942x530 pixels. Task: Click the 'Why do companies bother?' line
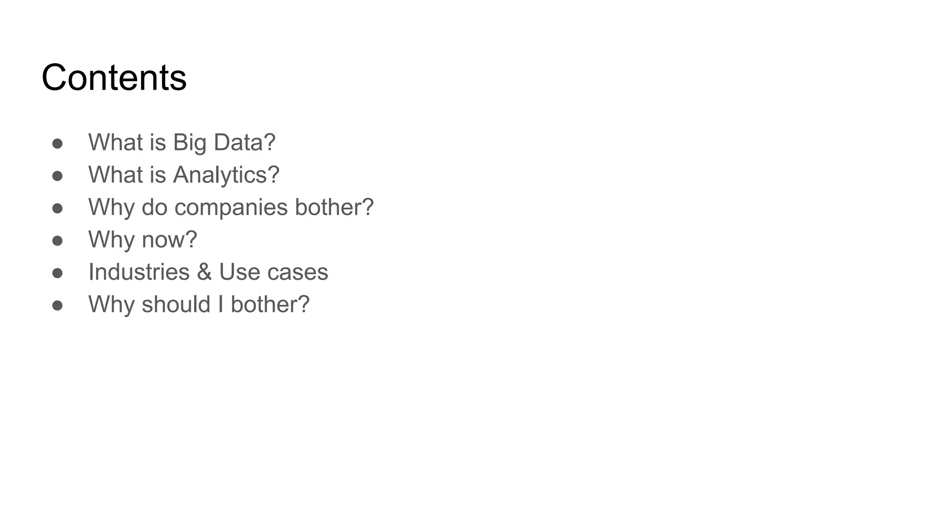pyautogui.click(x=231, y=207)
